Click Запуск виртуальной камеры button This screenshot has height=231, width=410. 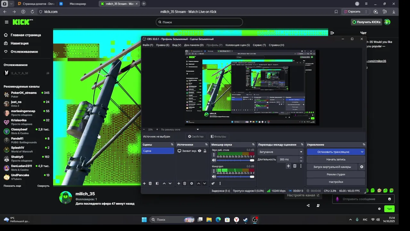332,167
